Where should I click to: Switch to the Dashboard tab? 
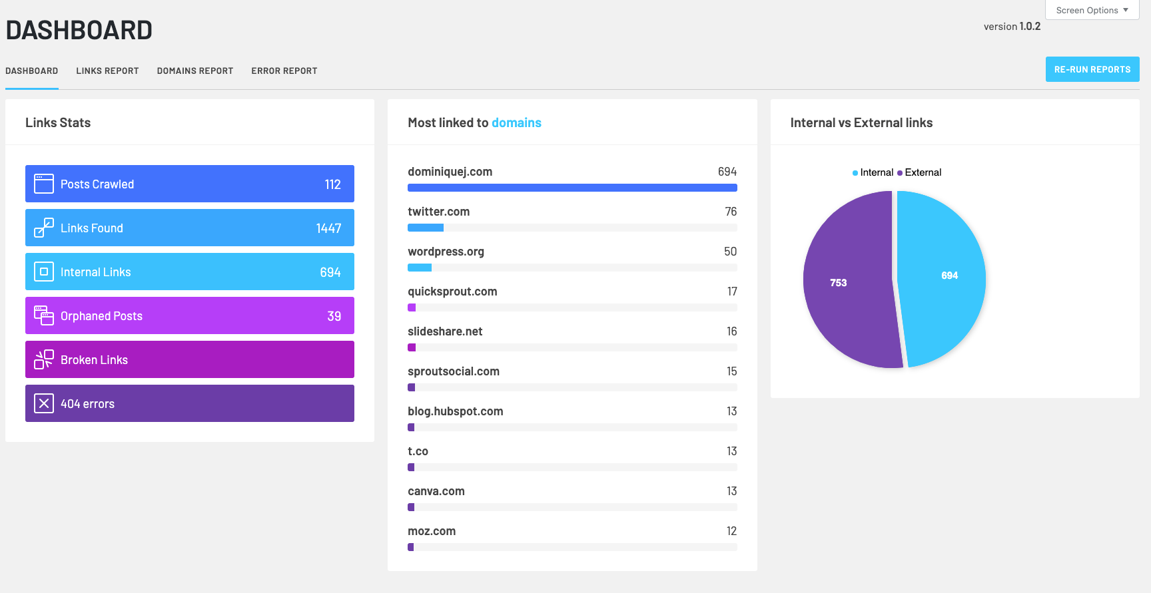pyautogui.click(x=32, y=71)
